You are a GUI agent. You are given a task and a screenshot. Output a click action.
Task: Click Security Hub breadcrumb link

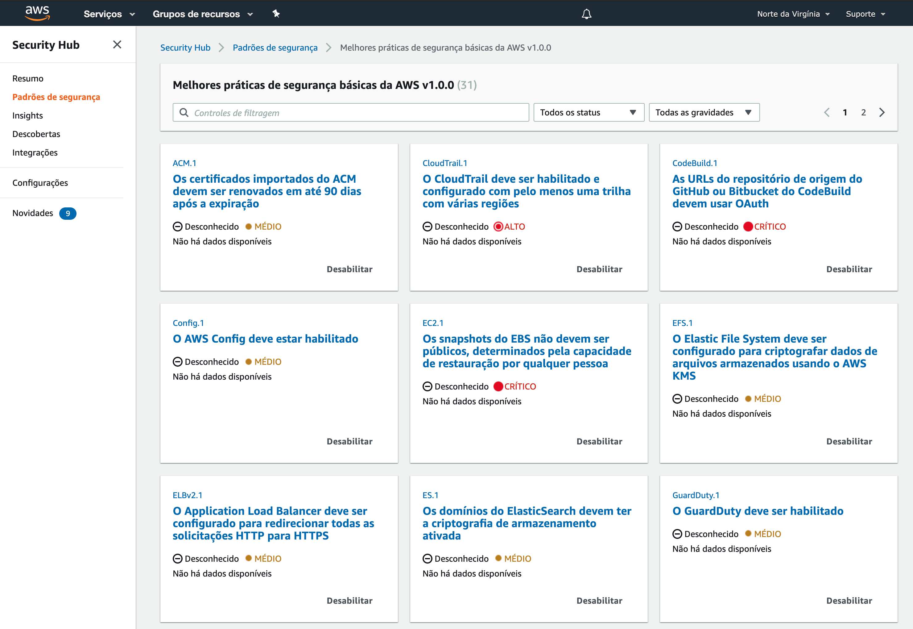coord(185,48)
